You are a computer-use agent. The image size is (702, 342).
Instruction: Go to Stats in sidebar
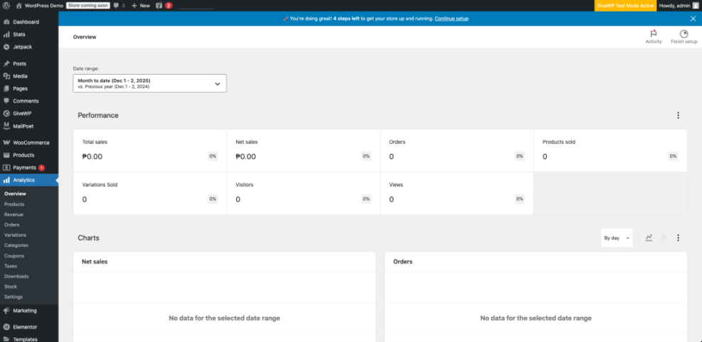(29, 34)
